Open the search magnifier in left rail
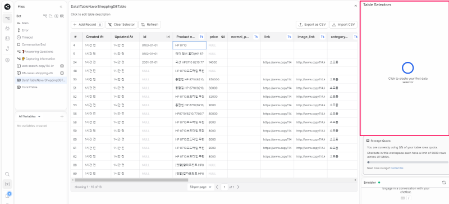The image size is (449, 204). click(7, 174)
